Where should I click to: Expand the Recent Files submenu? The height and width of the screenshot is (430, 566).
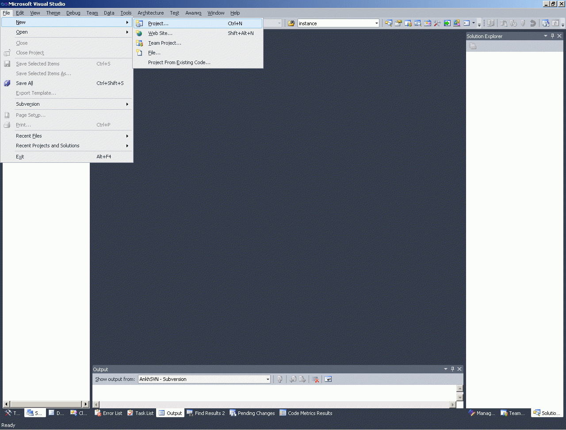67,136
